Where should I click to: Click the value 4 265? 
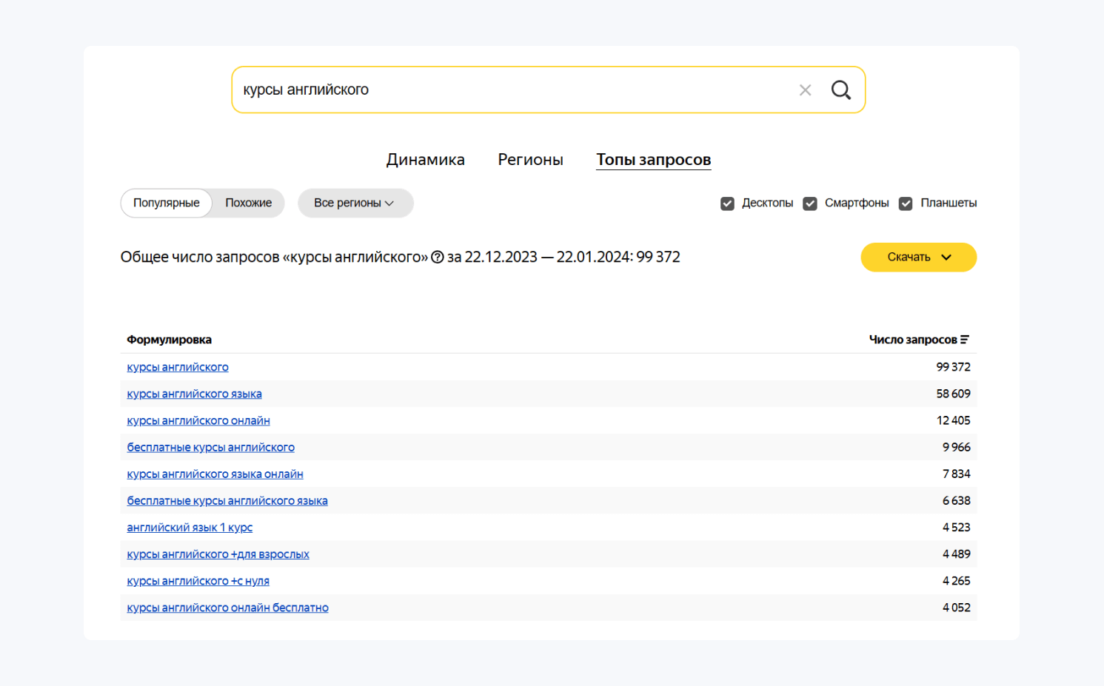(x=956, y=581)
